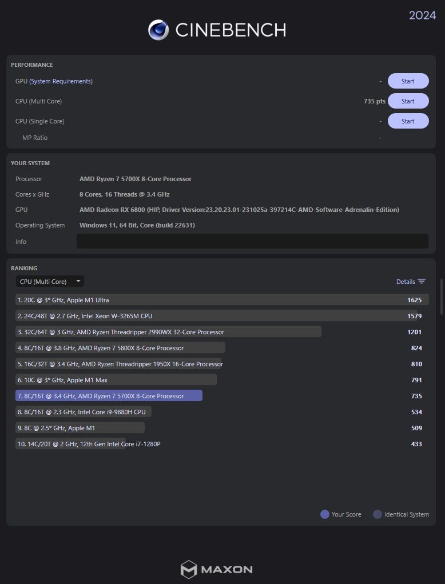Click the Details filter lines icon
Viewport: 445px width, 584px height.
tap(422, 282)
